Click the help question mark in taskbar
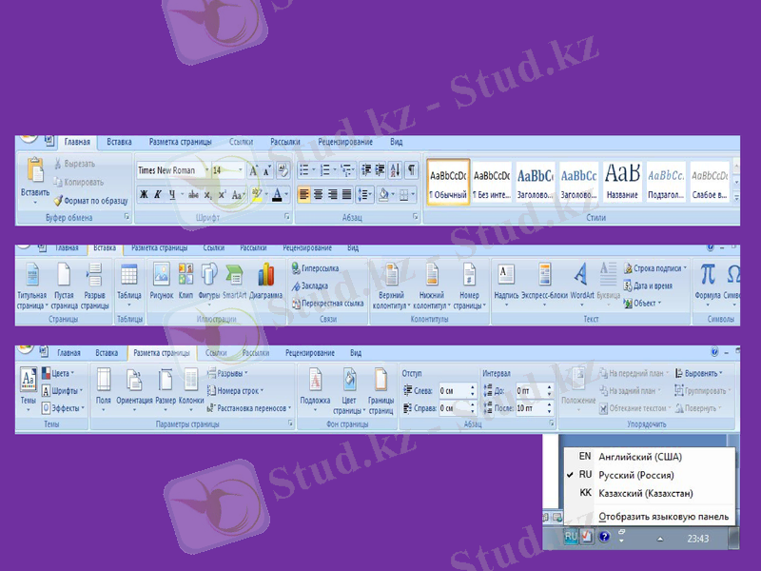761x571 pixels. (x=604, y=537)
